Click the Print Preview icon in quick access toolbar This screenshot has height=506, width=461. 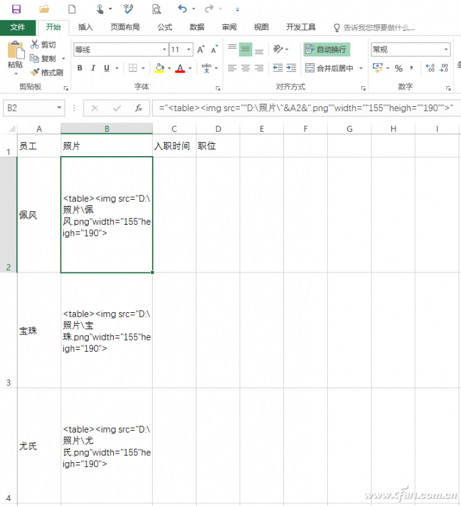156,9
